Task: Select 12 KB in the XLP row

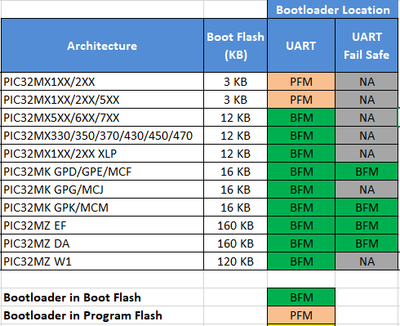Action: pyautogui.click(x=235, y=154)
